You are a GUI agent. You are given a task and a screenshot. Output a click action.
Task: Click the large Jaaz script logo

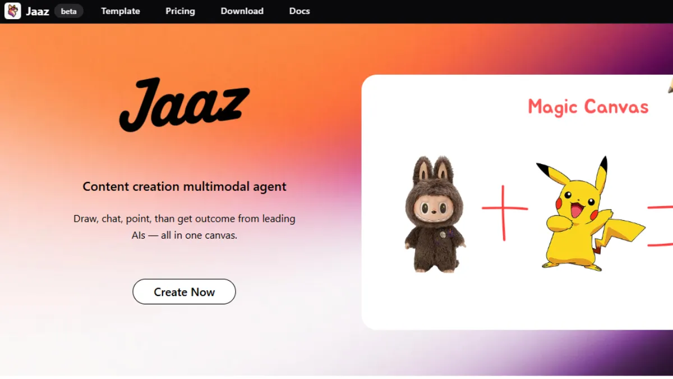click(x=184, y=105)
